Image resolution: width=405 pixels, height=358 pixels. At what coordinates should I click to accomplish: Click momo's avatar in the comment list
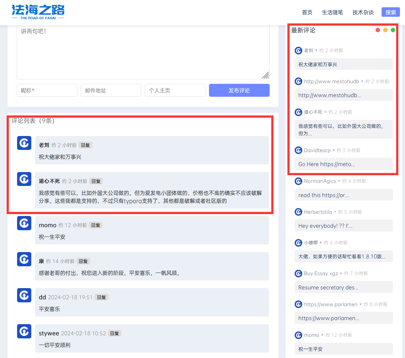[x=24, y=223]
